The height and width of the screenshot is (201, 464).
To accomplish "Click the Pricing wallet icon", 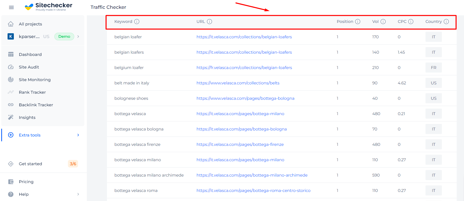I will [11, 182].
